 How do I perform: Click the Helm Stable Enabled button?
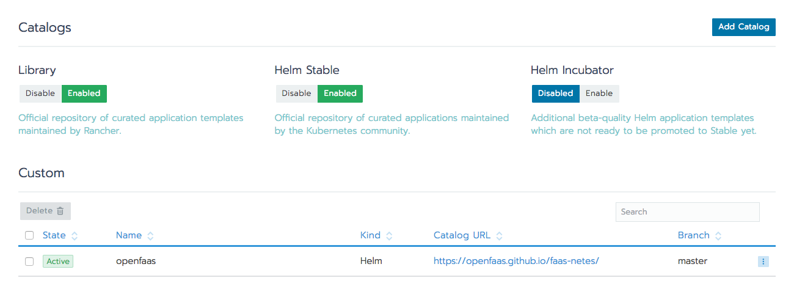coord(340,94)
